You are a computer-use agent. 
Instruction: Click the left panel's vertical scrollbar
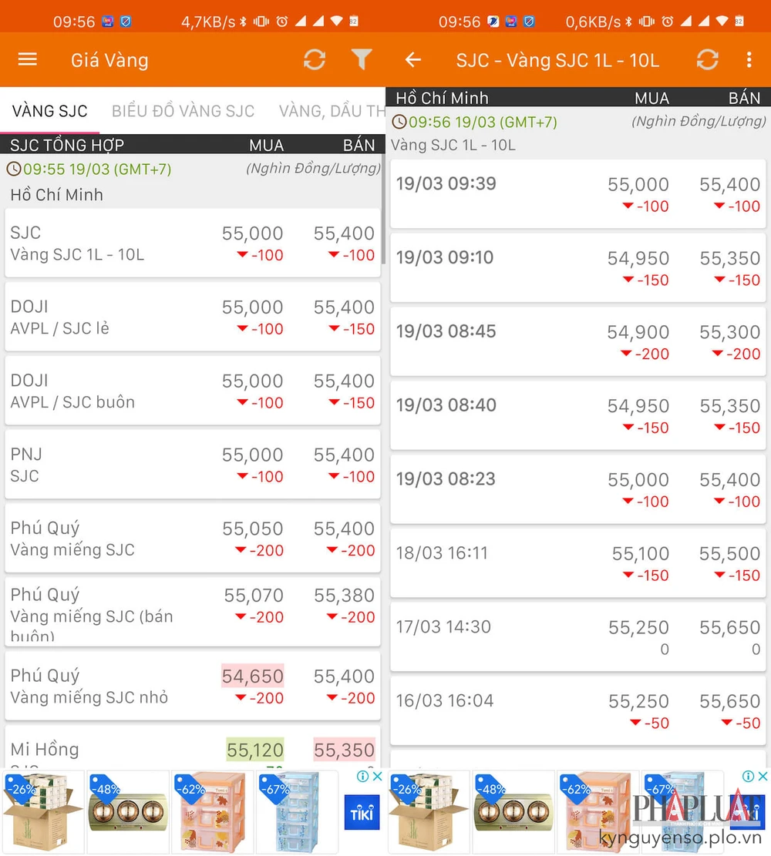[383, 223]
